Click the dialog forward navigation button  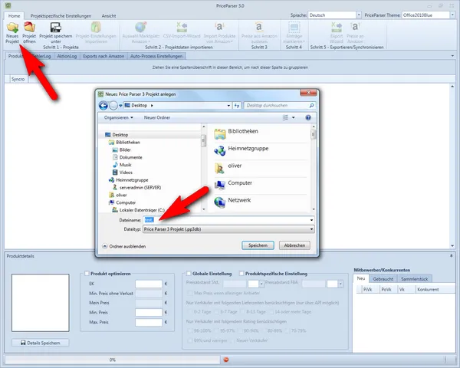coord(113,105)
